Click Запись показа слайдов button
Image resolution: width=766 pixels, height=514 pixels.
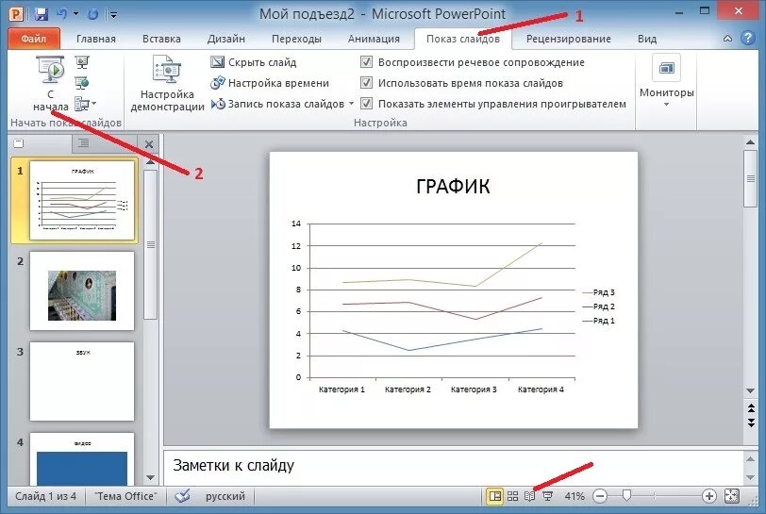[278, 104]
